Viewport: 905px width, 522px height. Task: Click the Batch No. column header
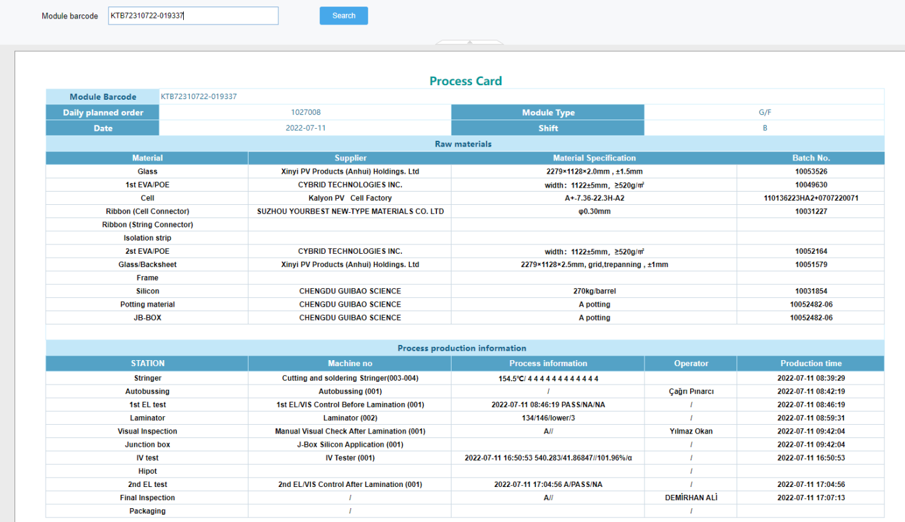coord(810,158)
